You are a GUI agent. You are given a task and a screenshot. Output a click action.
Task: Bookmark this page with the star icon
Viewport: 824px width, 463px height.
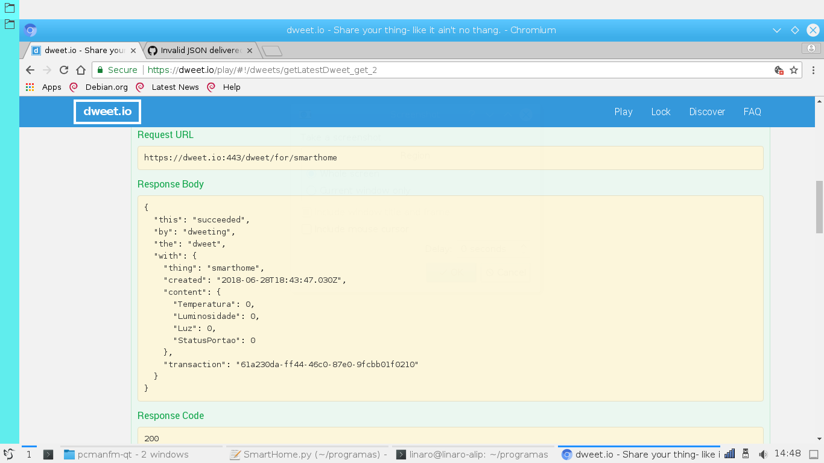coord(794,70)
